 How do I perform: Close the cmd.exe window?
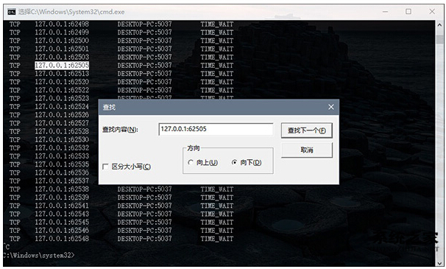pyautogui.click(x=432, y=12)
